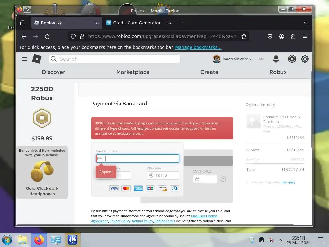Go back with the back arrow

(x=24, y=37)
